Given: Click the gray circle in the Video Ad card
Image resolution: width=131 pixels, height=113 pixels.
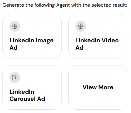Looking at the screenshot, I should pyautogui.click(x=81, y=26).
